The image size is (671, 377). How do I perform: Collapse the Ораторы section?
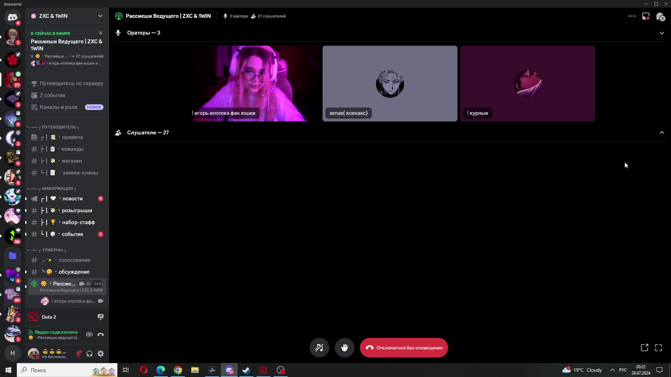(662, 33)
